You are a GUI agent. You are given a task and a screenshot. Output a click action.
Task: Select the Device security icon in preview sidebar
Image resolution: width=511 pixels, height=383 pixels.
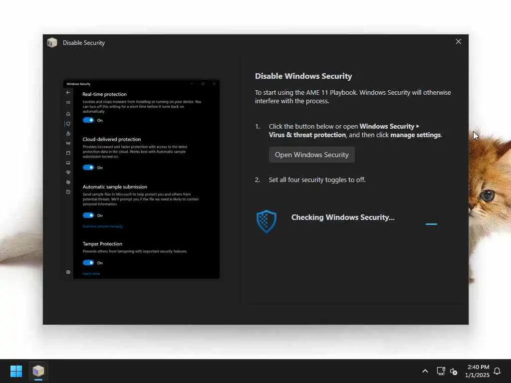(x=68, y=163)
